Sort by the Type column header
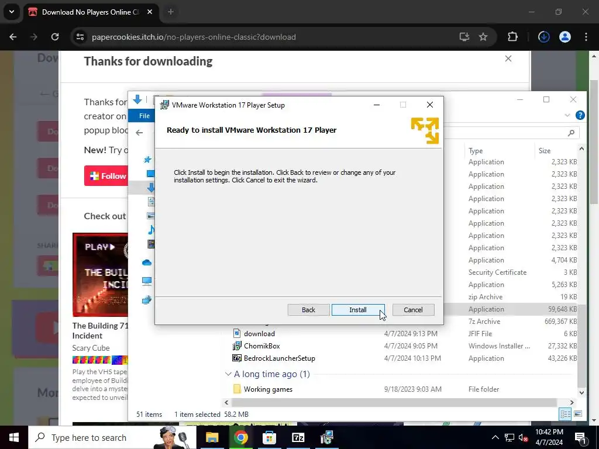This screenshot has width=599, height=449. (x=476, y=150)
